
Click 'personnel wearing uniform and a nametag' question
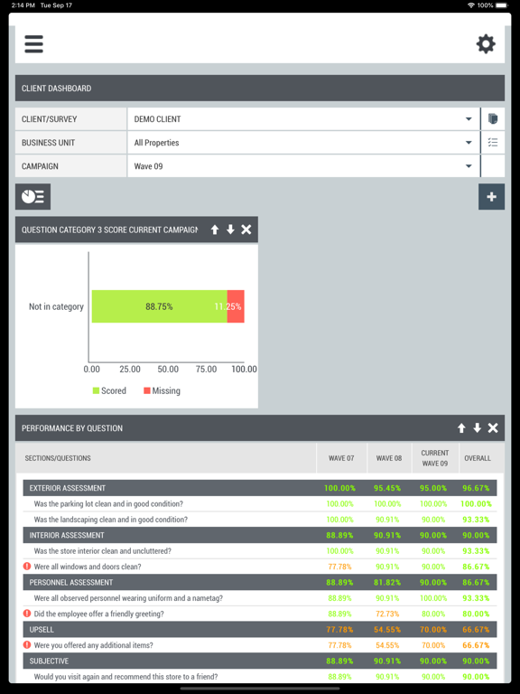(x=128, y=598)
